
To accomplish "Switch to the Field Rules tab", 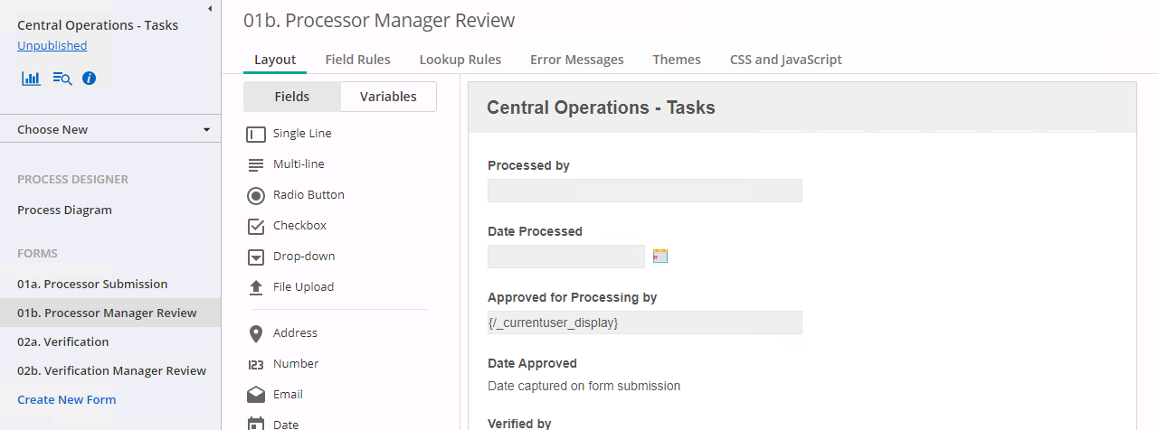I will (357, 60).
